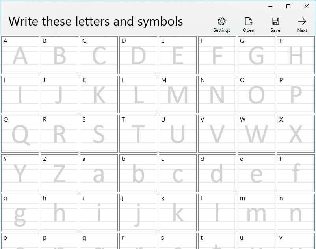Select the uppercase T writing box
316x249 pixels.
[x=138, y=134]
